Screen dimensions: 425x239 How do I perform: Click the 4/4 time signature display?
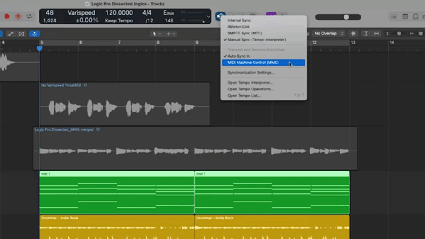coord(147,13)
